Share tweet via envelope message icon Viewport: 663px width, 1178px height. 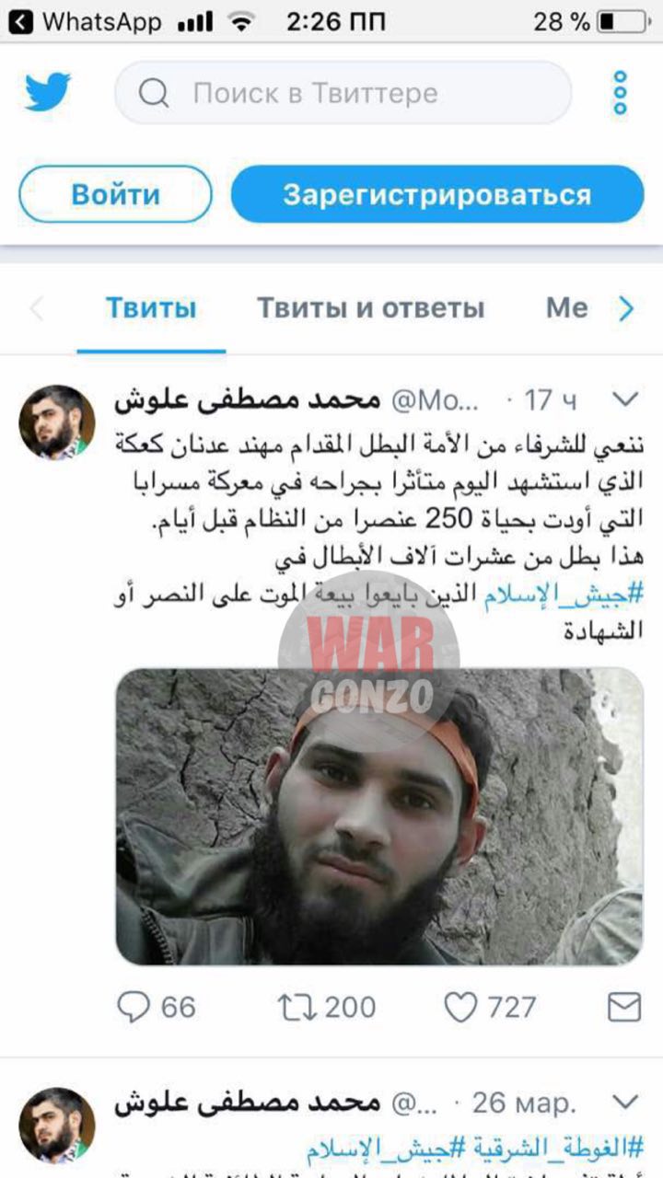[624, 1008]
